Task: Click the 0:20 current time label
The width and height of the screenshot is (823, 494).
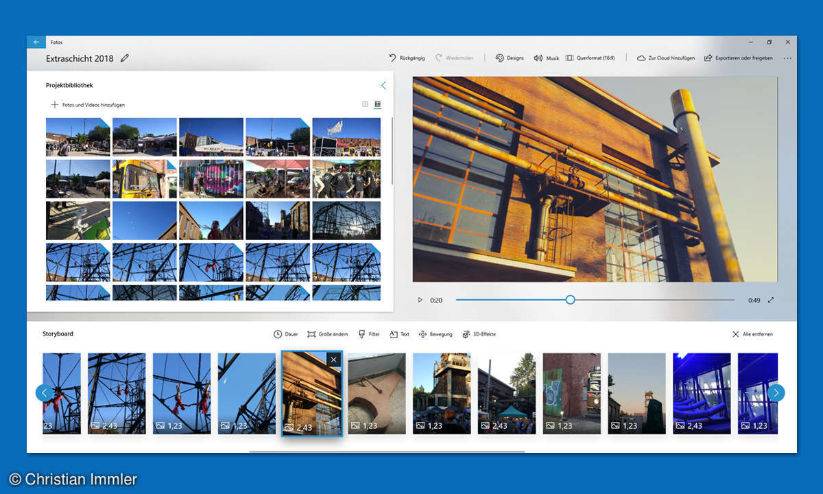Action: click(436, 300)
